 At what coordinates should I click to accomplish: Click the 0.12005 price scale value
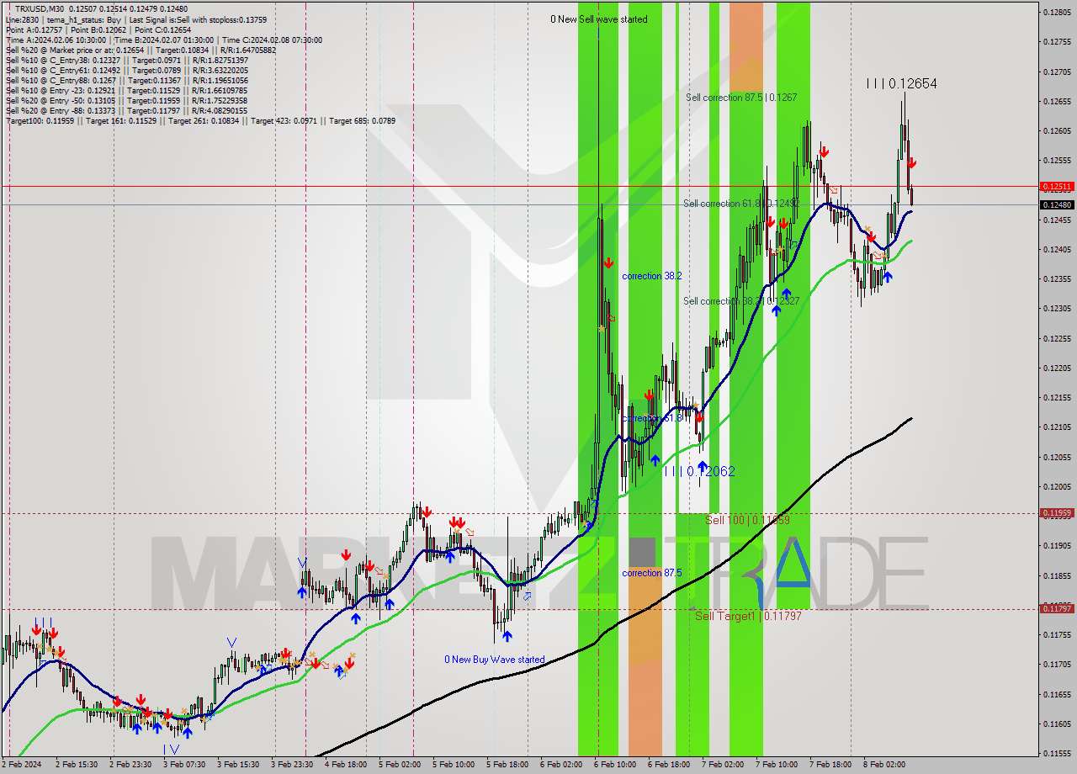point(1057,486)
